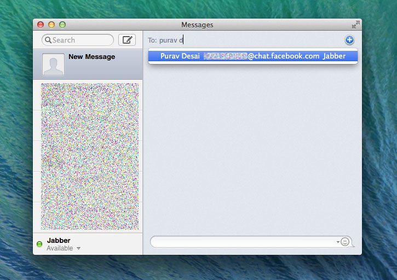Click the magnifying glass in the search box

point(48,40)
